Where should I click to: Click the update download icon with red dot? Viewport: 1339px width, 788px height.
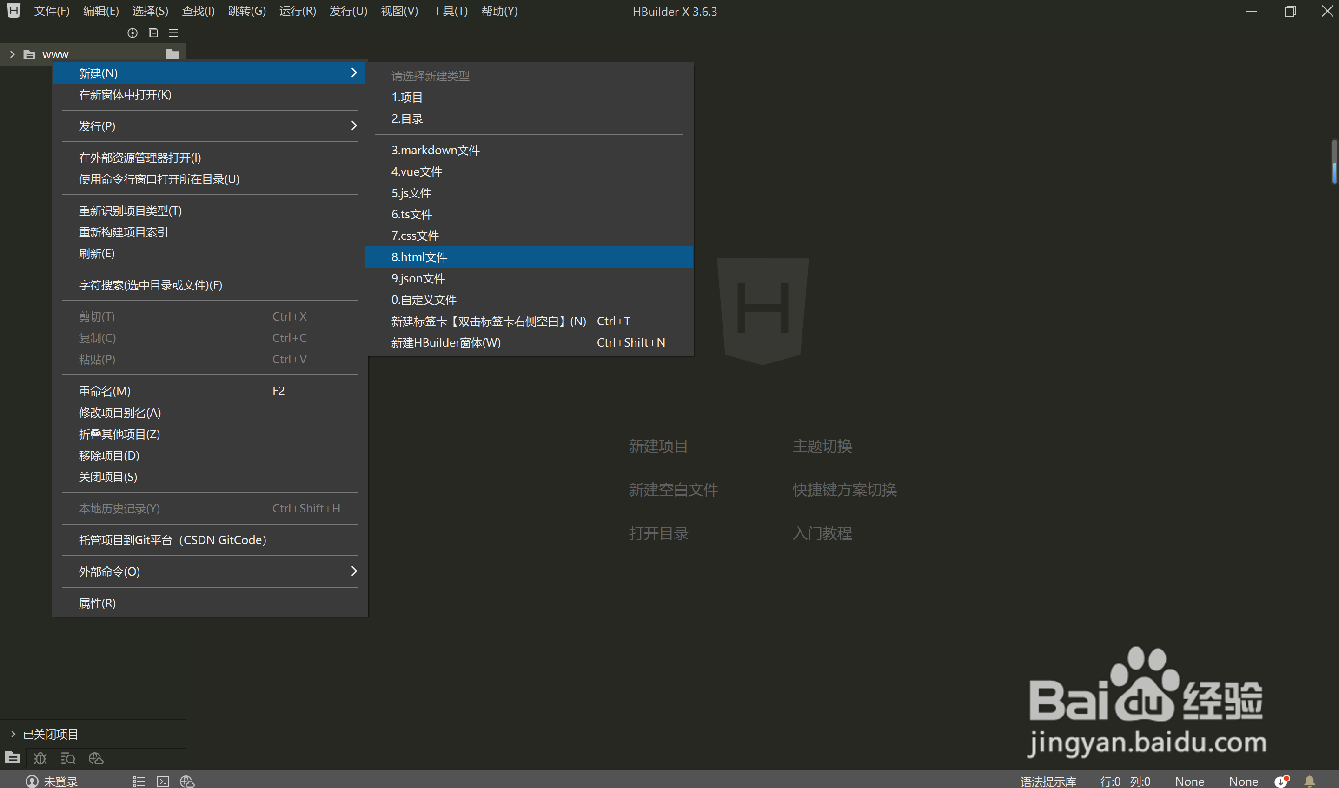click(1282, 781)
